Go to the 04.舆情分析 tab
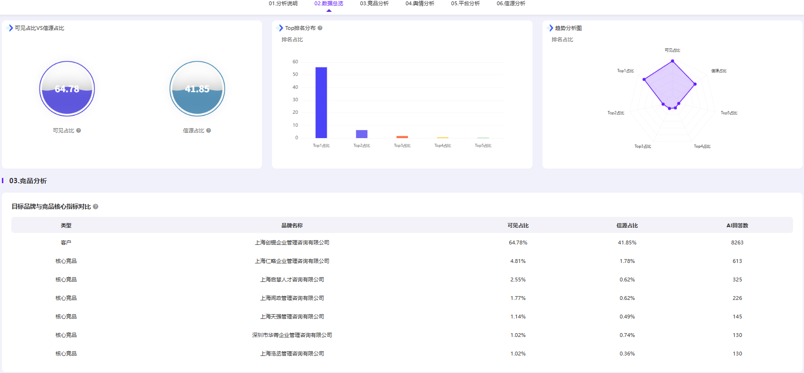Screen dimensions: 804x373 420,3
